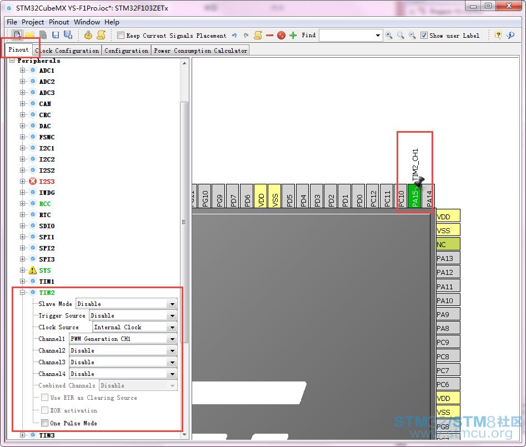Click the PA8 pin on chip
The image size is (526, 447).
(x=448, y=328)
